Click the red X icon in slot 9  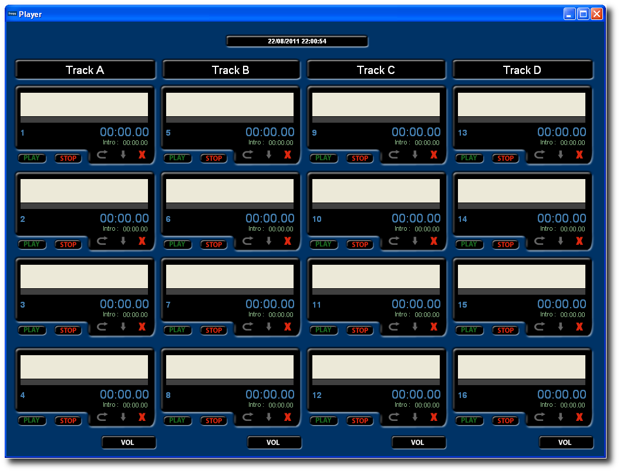click(x=434, y=155)
